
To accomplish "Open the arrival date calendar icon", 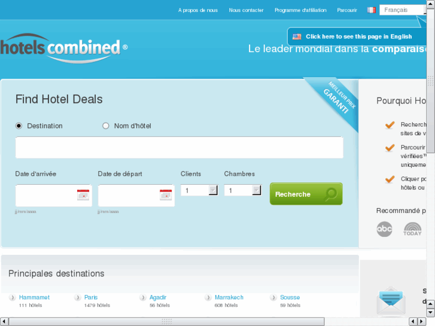I will pyautogui.click(x=83, y=195).
